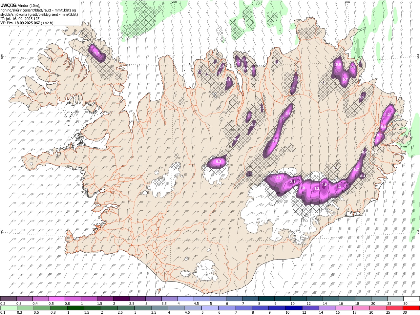The height and width of the screenshot is (315, 420).
Task: Click the 0.1 pale green swatch in lower legend row
Action: 9,308
